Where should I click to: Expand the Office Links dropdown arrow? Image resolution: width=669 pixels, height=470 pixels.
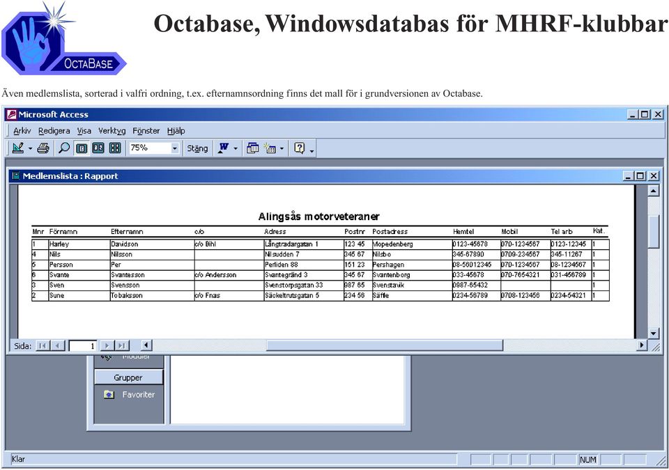[x=236, y=148]
